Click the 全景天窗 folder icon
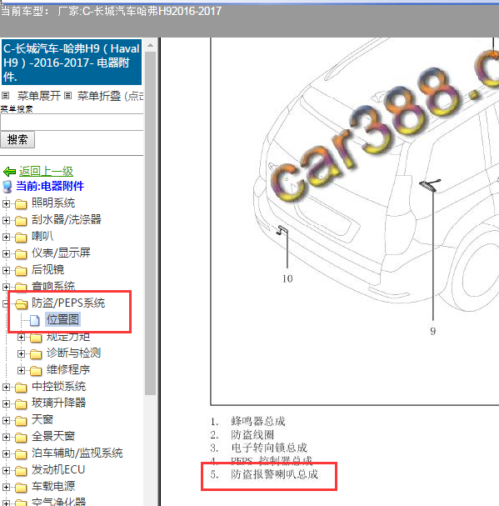The width and height of the screenshot is (499, 506). pos(21,438)
